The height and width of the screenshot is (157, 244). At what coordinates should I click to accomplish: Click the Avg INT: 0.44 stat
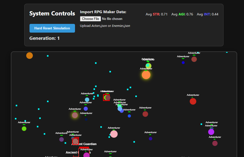point(207,14)
